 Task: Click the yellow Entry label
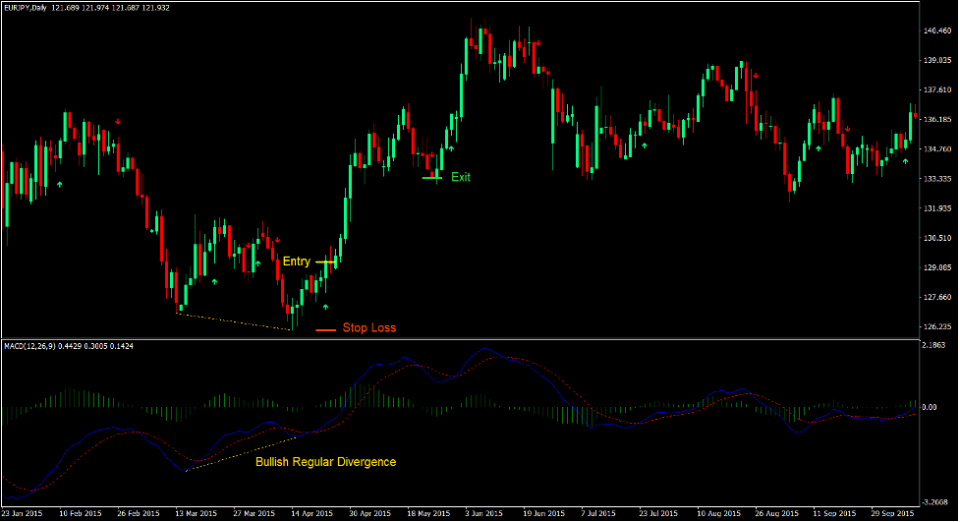[x=297, y=261]
